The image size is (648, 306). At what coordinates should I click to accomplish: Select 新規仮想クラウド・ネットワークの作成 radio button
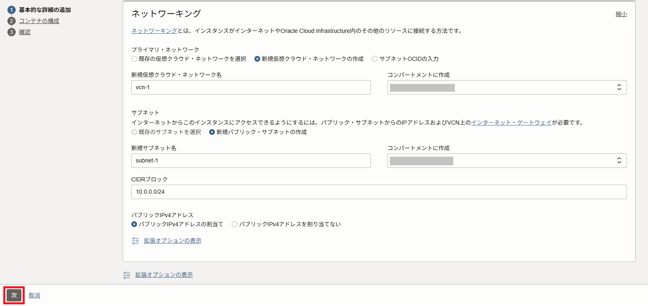pyautogui.click(x=257, y=59)
